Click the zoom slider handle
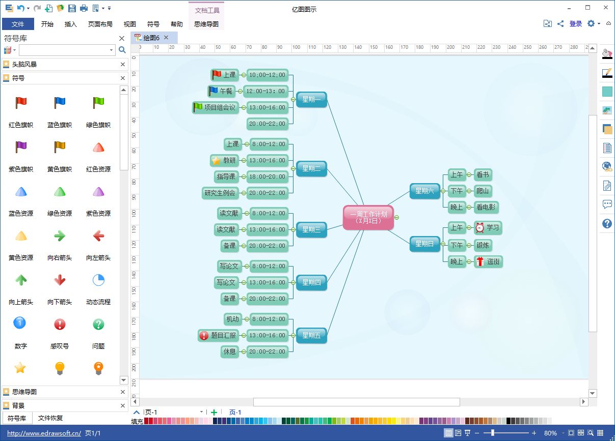The height and width of the screenshot is (441, 615). pyautogui.click(x=492, y=433)
